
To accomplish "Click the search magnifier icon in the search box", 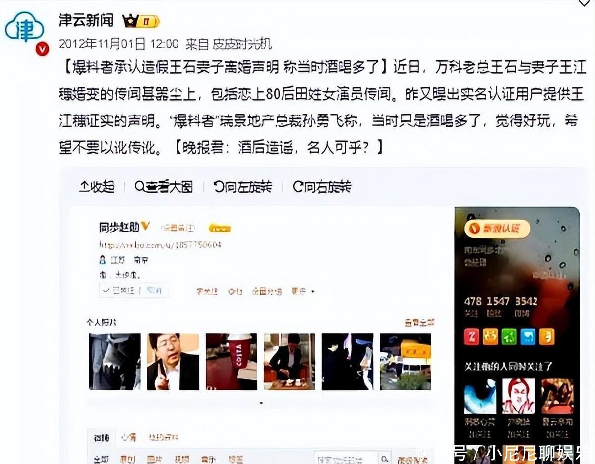I will pos(384,459).
